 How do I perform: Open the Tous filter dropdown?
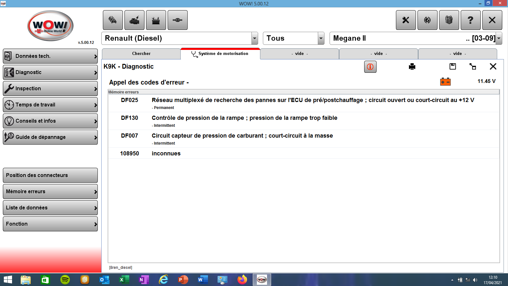(x=321, y=38)
